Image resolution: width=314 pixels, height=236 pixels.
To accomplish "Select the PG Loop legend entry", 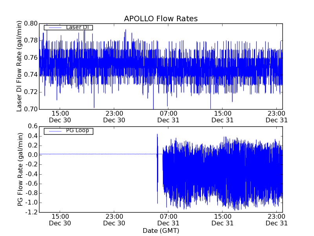I will pyautogui.click(x=68, y=131).
